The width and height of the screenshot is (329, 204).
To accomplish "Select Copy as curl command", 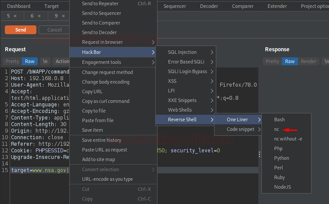I will [113, 101].
